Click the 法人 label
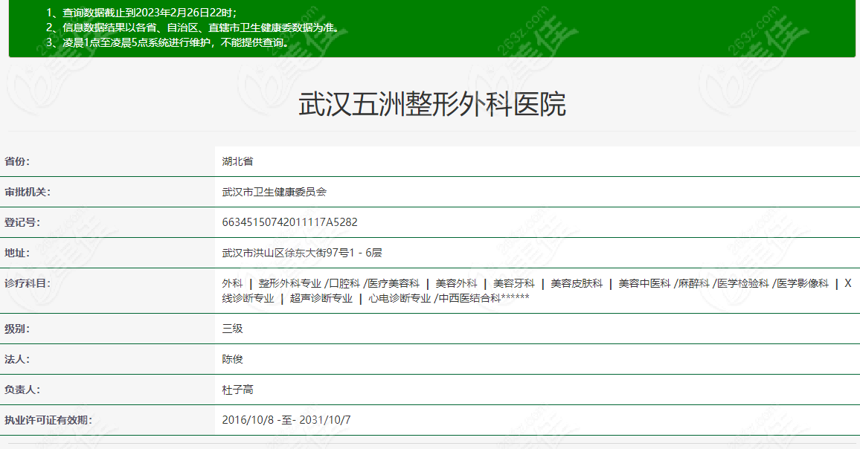This screenshot has height=449, width=860. point(17,360)
